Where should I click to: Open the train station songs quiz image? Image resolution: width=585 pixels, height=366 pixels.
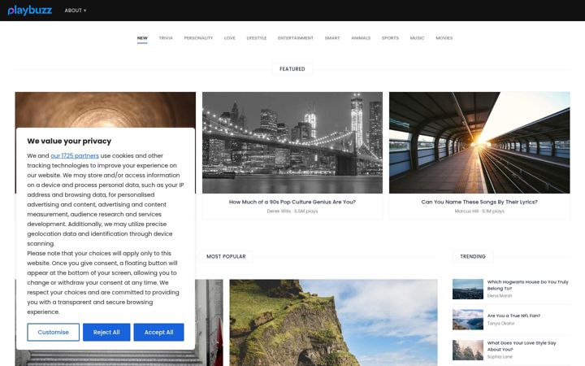point(479,142)
